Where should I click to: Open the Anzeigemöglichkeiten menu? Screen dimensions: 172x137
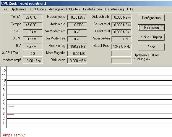pyautogui.click(x=64, y=9)
